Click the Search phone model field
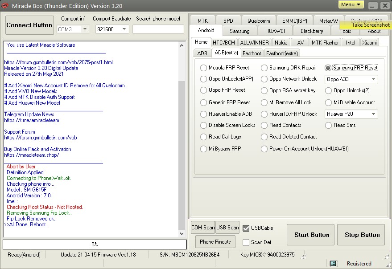The width and height of the screenshot is (392, 269). [158, 29]
